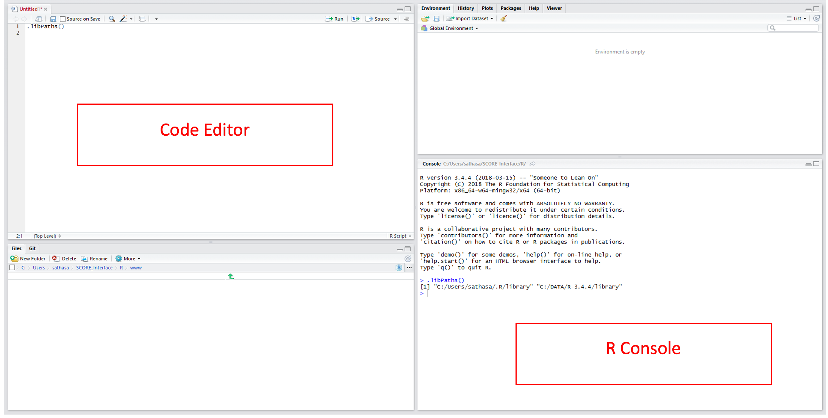Switch to the Packages tab
The width and height of the screenshot is (828, 418).
510,8
